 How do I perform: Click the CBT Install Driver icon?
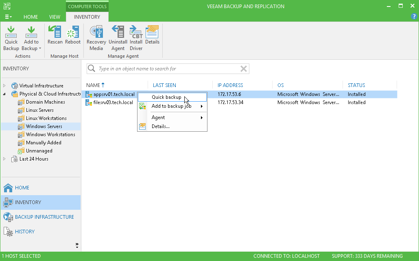136,32
